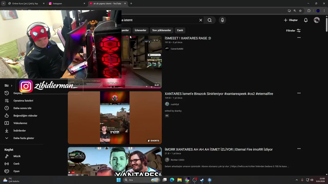Screen dimensions: 328x184
Task: Open Chrome tab search dropdown arrow
Action: (x=3, y=4)
